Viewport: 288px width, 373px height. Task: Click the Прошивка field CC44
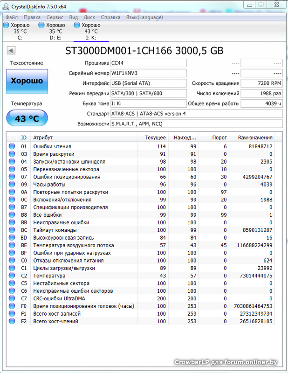click(148, 63)
